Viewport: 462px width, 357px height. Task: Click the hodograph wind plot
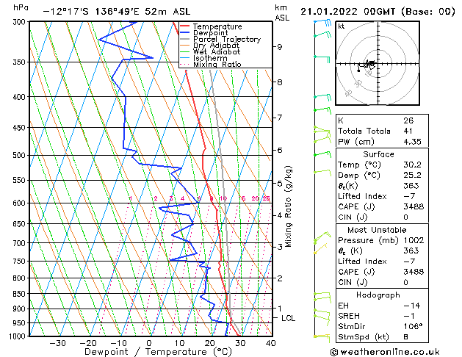pos(378,63)
